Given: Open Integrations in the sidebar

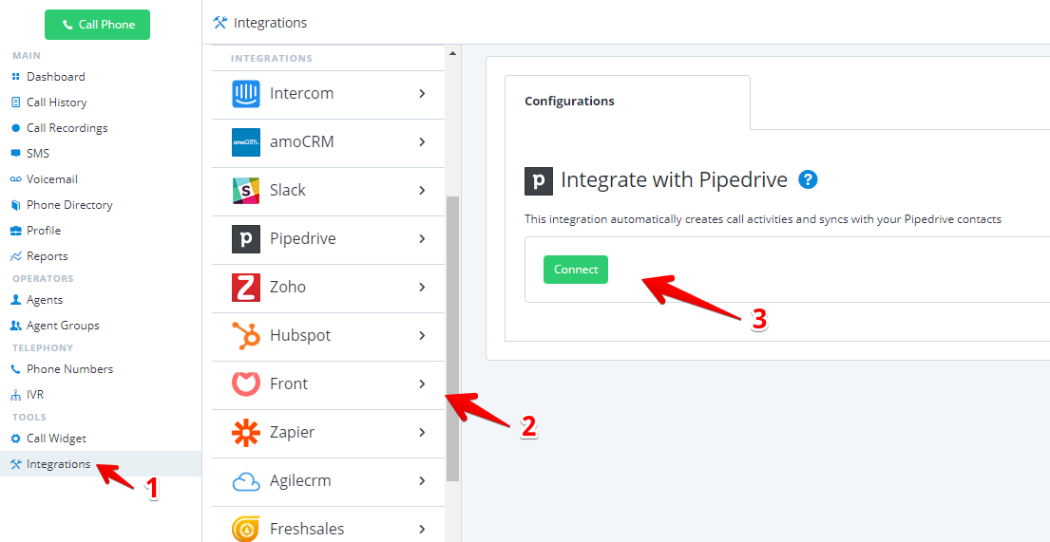Looking at the screenshot, I should pyautogui.click(x=58, y=464).
